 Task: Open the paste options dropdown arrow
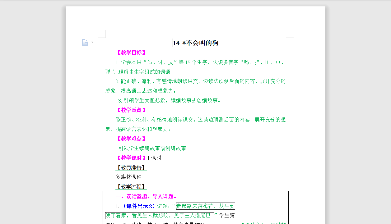pyautogui.click(x=92, y=42)
